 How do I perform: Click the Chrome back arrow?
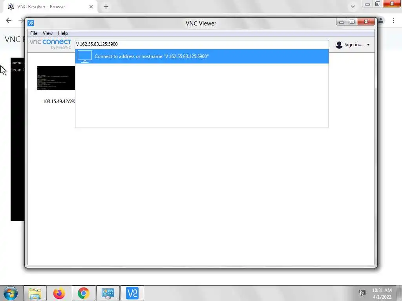(x=9, y=20)
